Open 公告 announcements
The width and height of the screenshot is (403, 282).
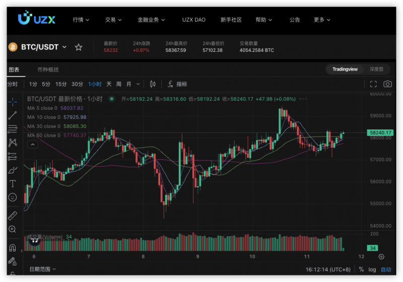[x=295, y=20]
